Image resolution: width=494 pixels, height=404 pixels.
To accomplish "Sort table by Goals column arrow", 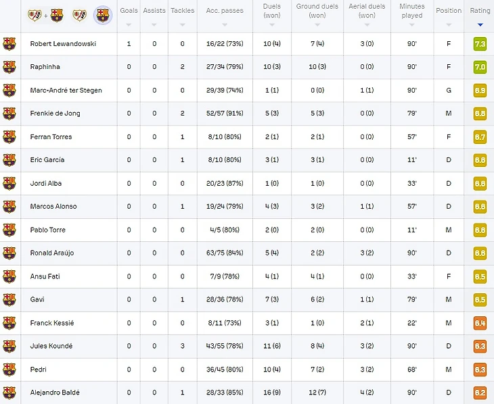I will (129, 25).
